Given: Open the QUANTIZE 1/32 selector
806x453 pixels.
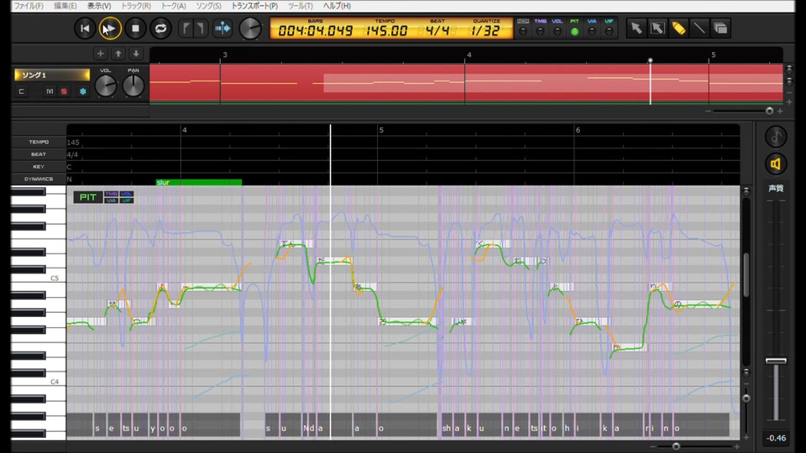Looking at the screenshot, I should point(486,30).
